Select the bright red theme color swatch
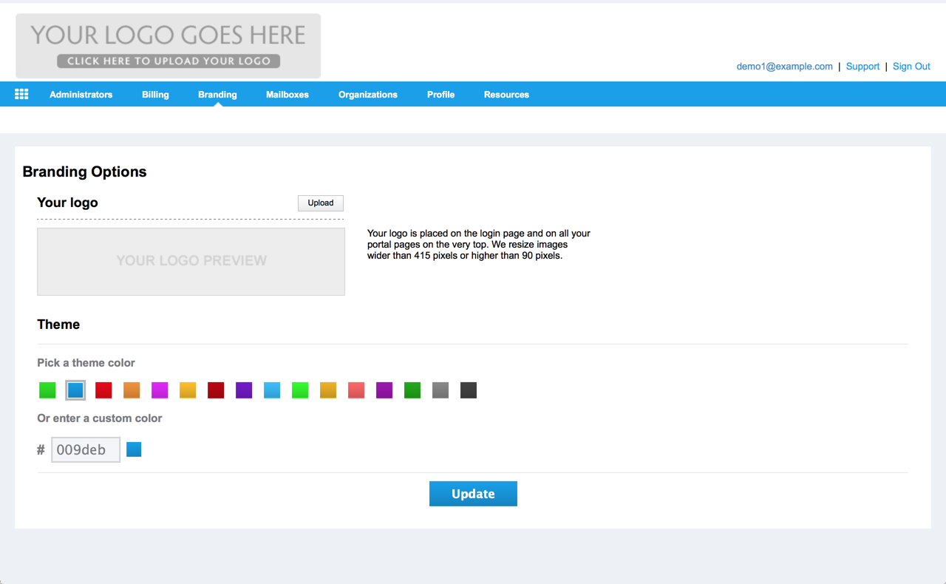 click(x=103, y=390)
